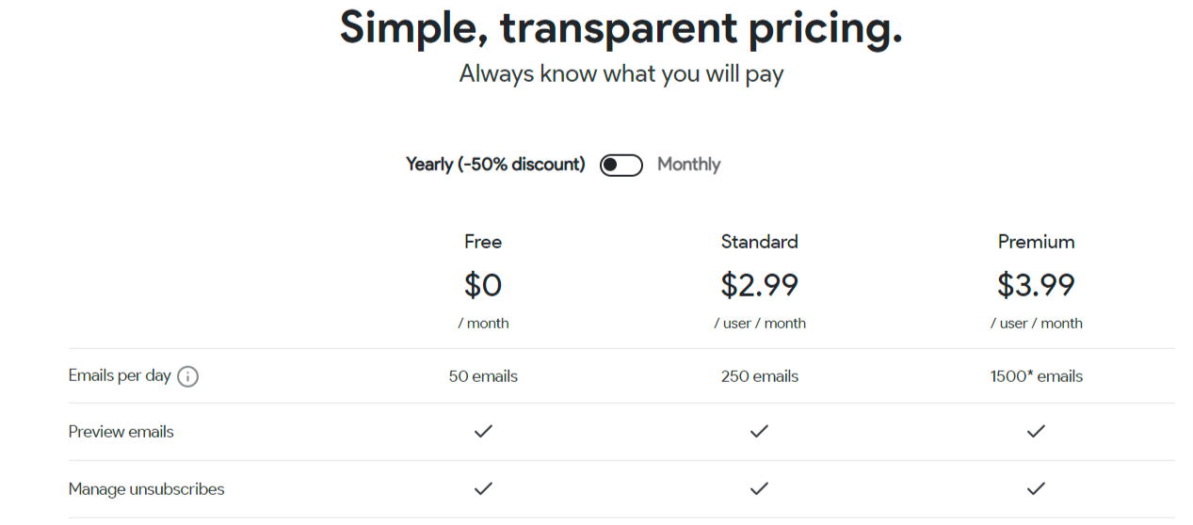Click the Standard plan Manage unsubscribes checkmark

pyautogui.click(x=759, y=488)
